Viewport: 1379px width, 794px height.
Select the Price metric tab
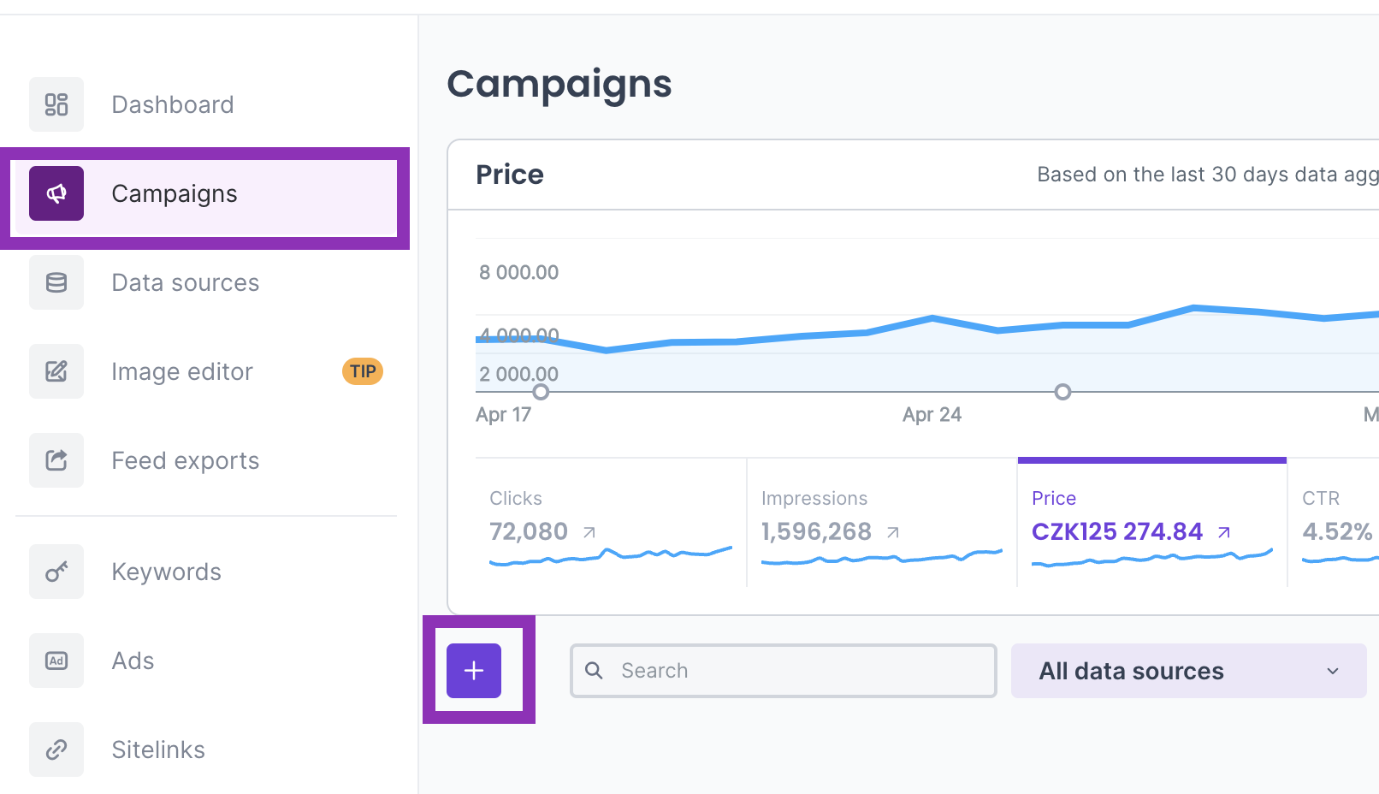tap(1151, 523)
